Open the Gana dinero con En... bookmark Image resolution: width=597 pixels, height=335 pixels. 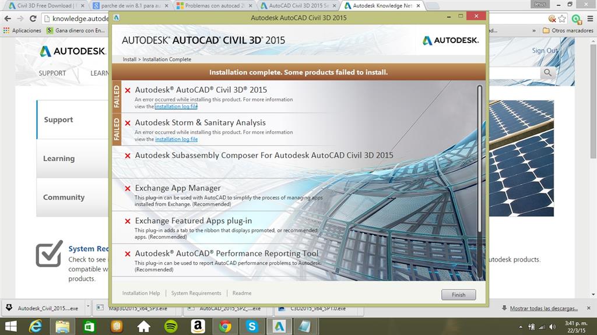point(76,30)
